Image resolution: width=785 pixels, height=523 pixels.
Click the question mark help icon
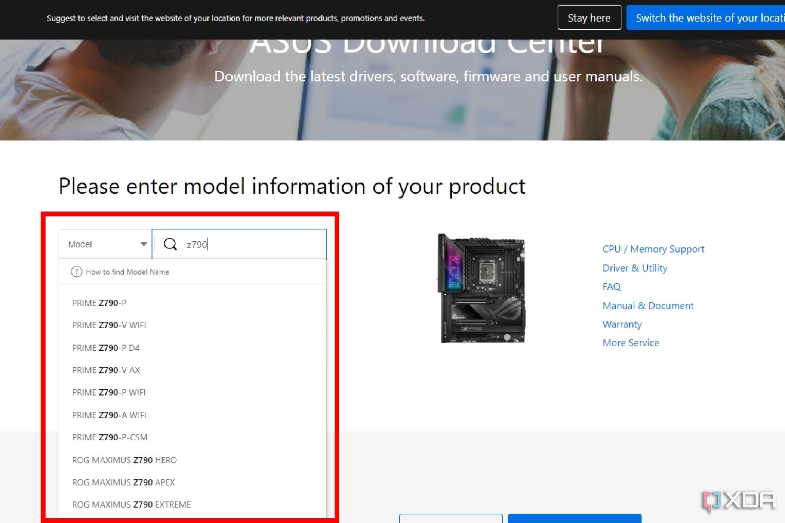[x=76, y=272]
